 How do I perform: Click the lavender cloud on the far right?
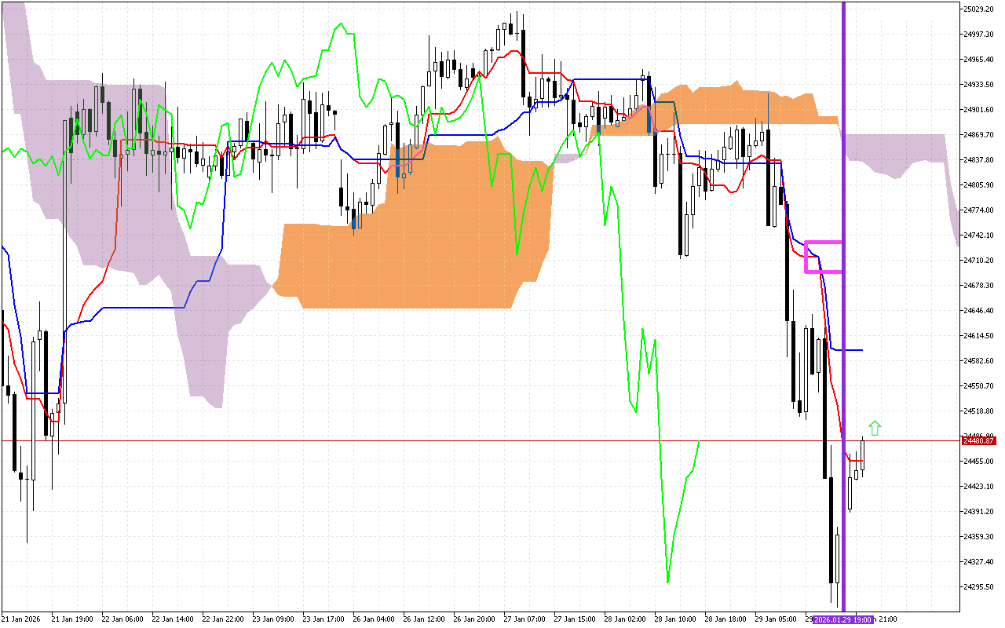pos(895,153)
